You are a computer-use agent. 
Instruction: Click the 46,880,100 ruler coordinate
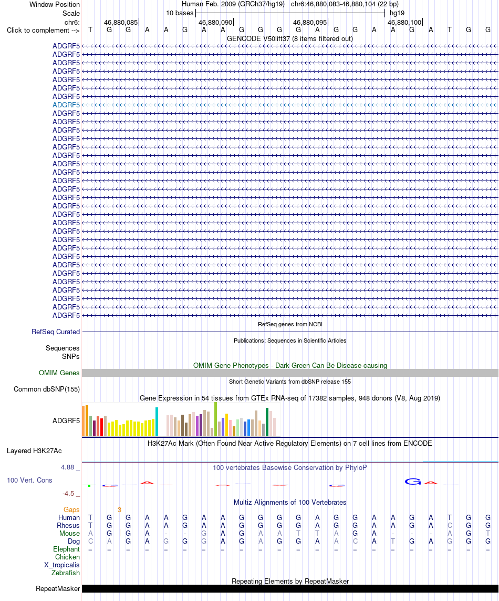pyautogui.click(x=404, y=22)
